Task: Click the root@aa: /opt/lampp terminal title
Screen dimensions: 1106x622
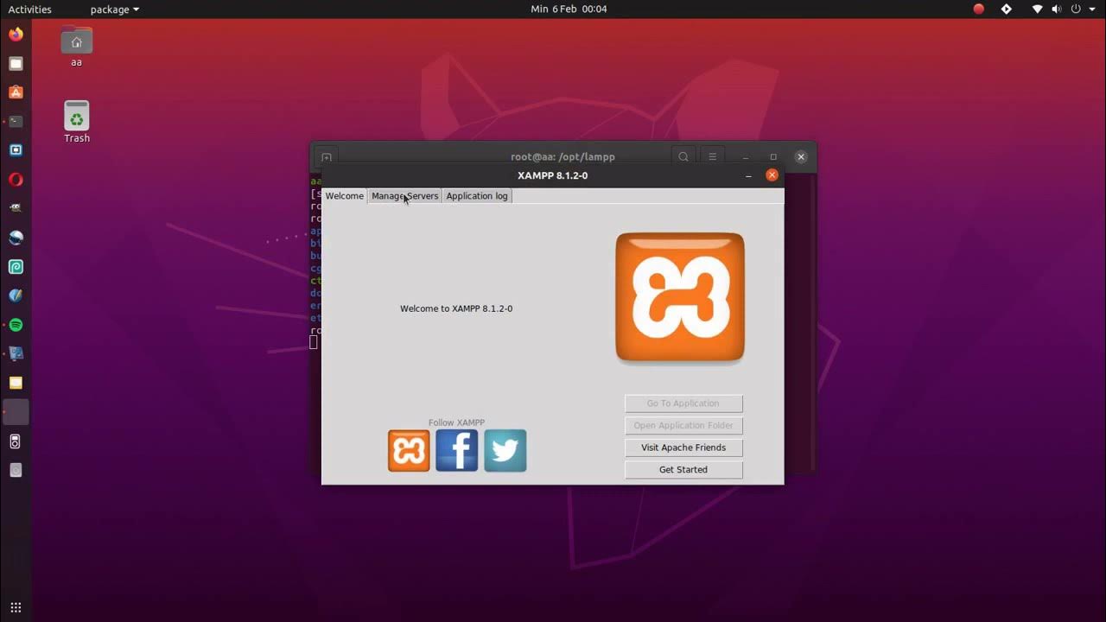Action: click(563, 157)
